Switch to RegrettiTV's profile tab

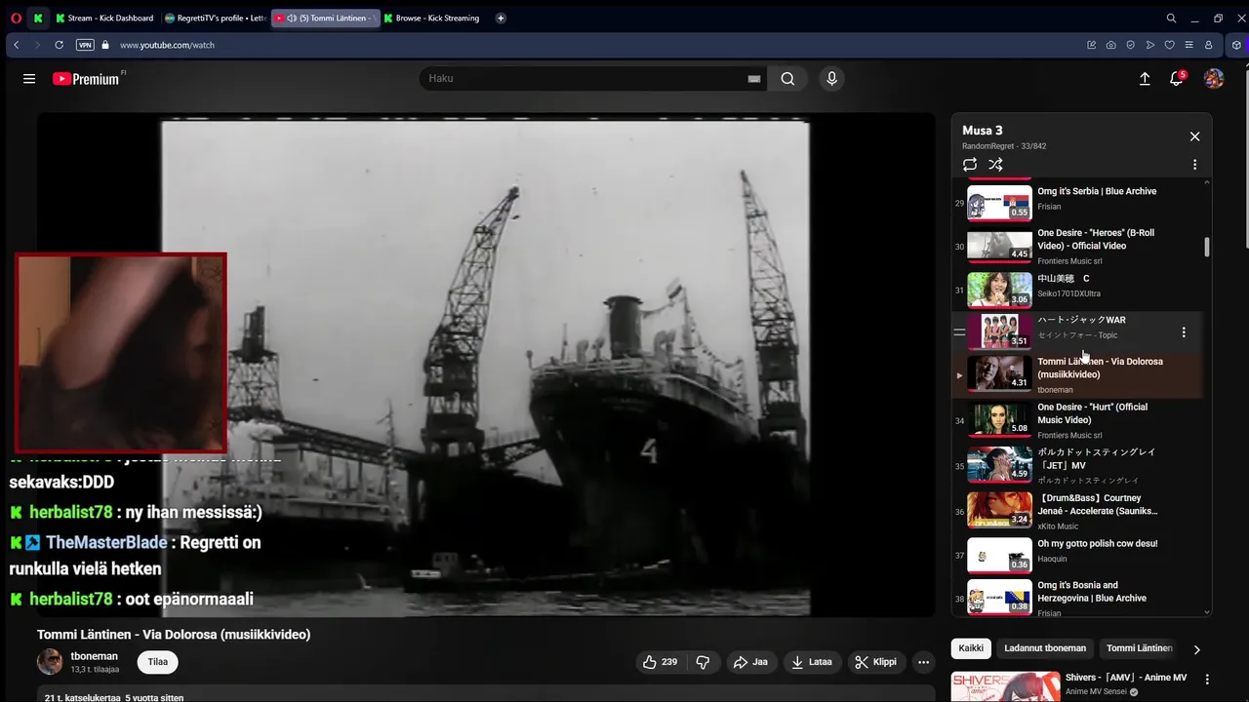(x=215, y=18)
